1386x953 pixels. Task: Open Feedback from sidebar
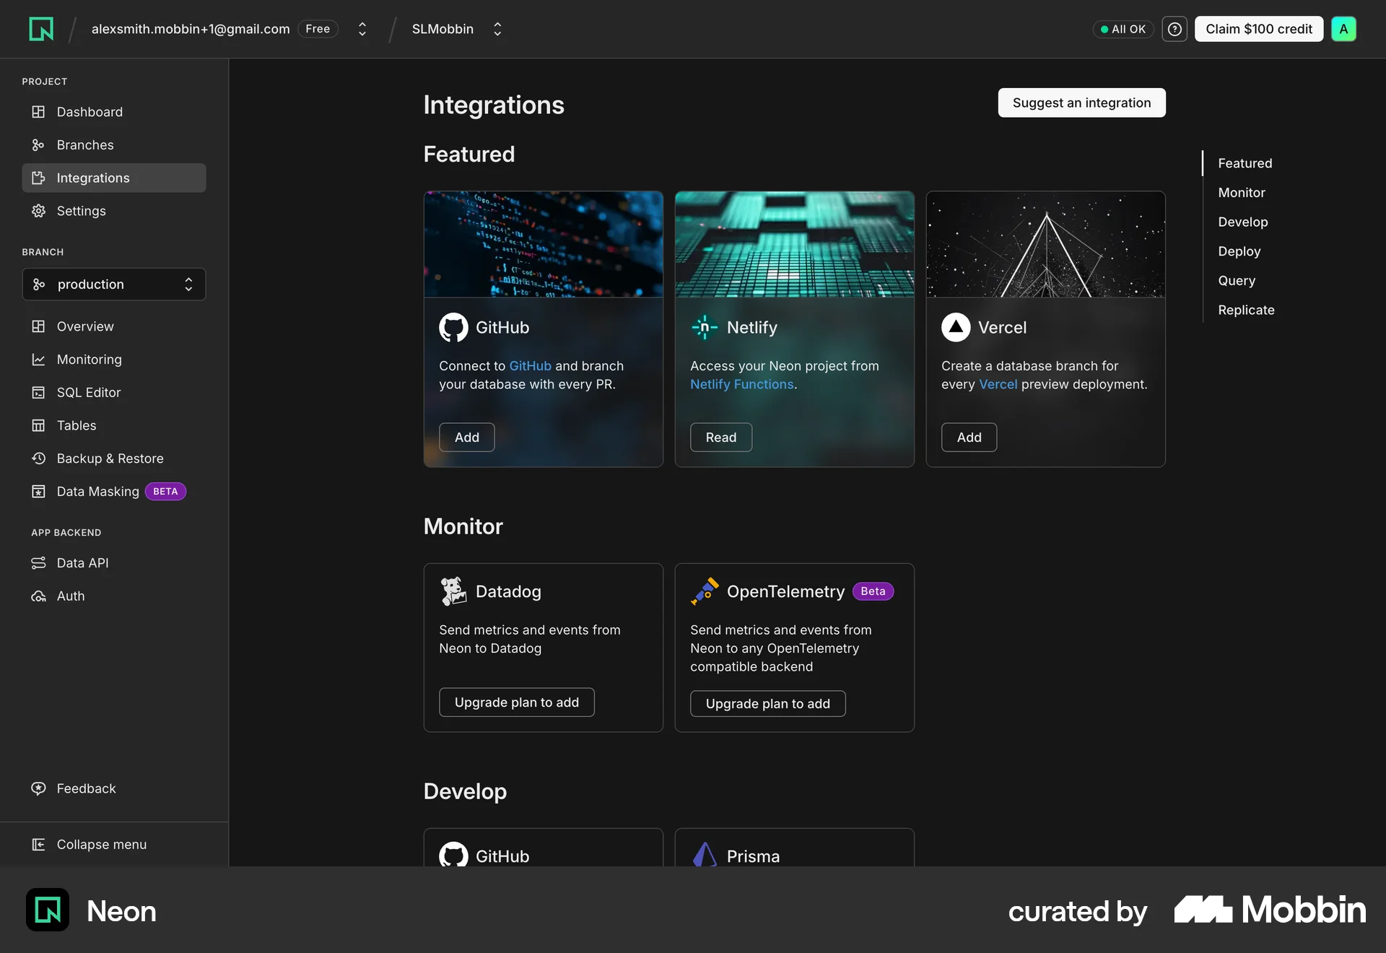pos(114,788)
